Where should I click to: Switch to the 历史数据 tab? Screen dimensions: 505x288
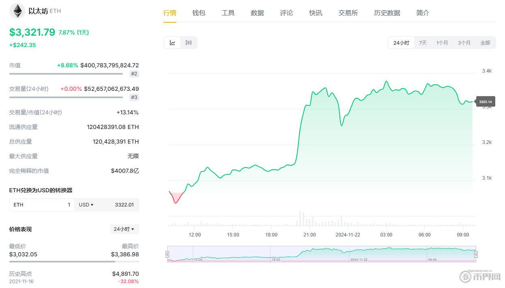[387, 13]
